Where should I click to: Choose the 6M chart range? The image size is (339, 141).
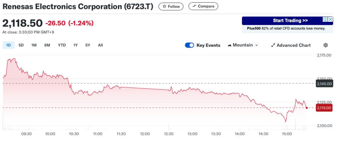[x=47, y=45]
